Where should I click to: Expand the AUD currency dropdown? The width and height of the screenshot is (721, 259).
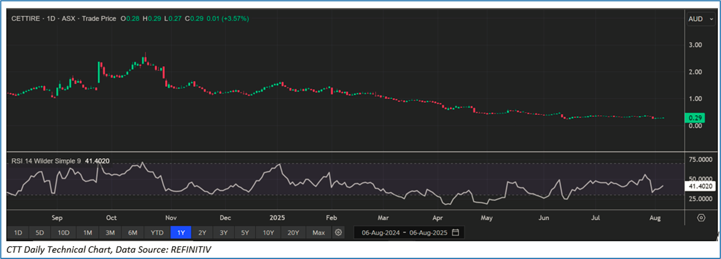tap(701, 19)
